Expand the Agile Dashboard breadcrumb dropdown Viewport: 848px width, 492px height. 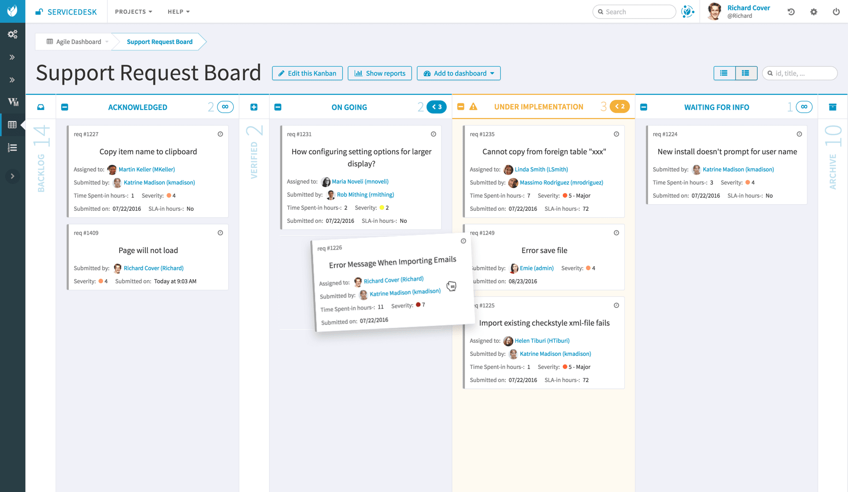(107, 42)
